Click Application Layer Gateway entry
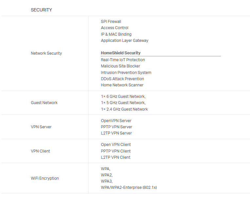 [x=124, y=41]
